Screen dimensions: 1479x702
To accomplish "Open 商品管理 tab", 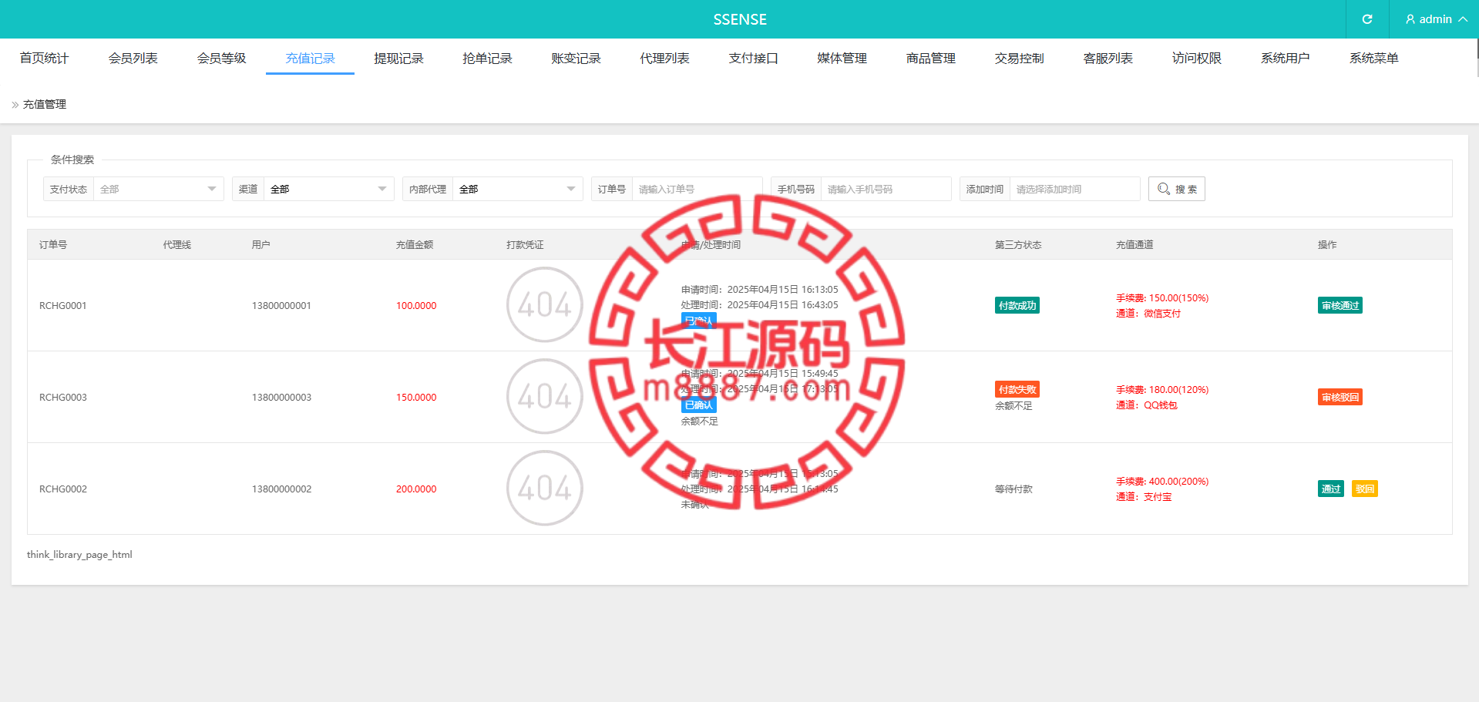I will click(x=930, y=59).
